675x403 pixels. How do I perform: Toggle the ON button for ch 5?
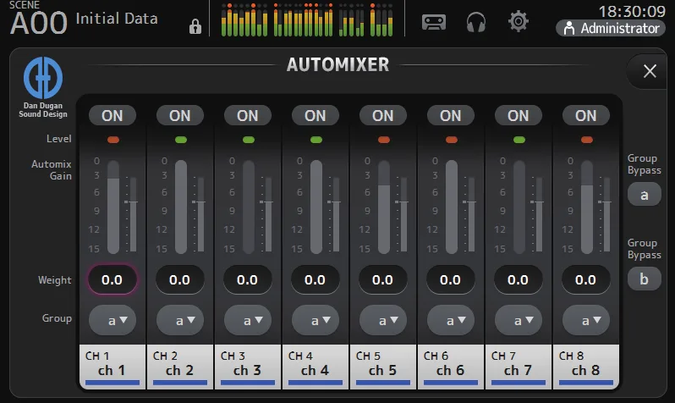[x=382, y=115]
